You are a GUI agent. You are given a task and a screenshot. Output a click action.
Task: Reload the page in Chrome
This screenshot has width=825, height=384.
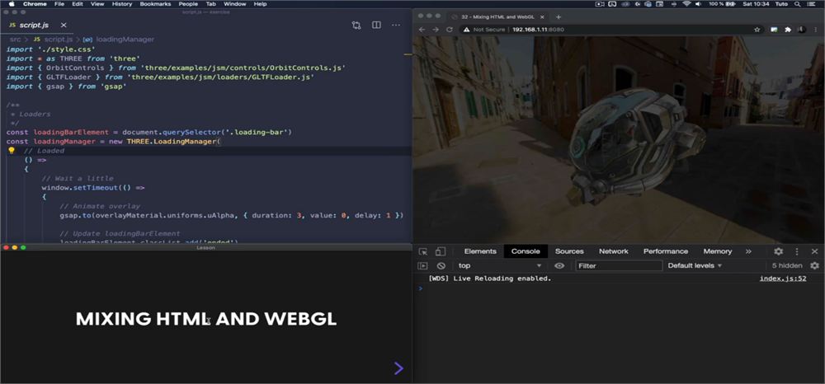tap(450, 30)
